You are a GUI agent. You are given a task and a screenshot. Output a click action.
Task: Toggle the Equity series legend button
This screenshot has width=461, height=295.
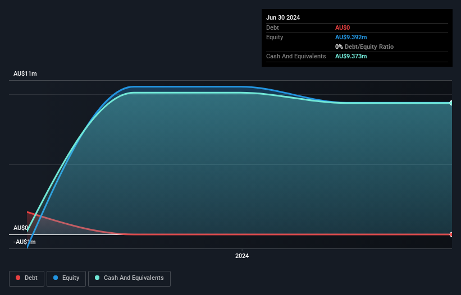66,278
